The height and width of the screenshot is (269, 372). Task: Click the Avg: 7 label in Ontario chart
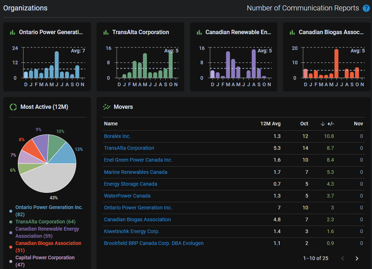78,51
